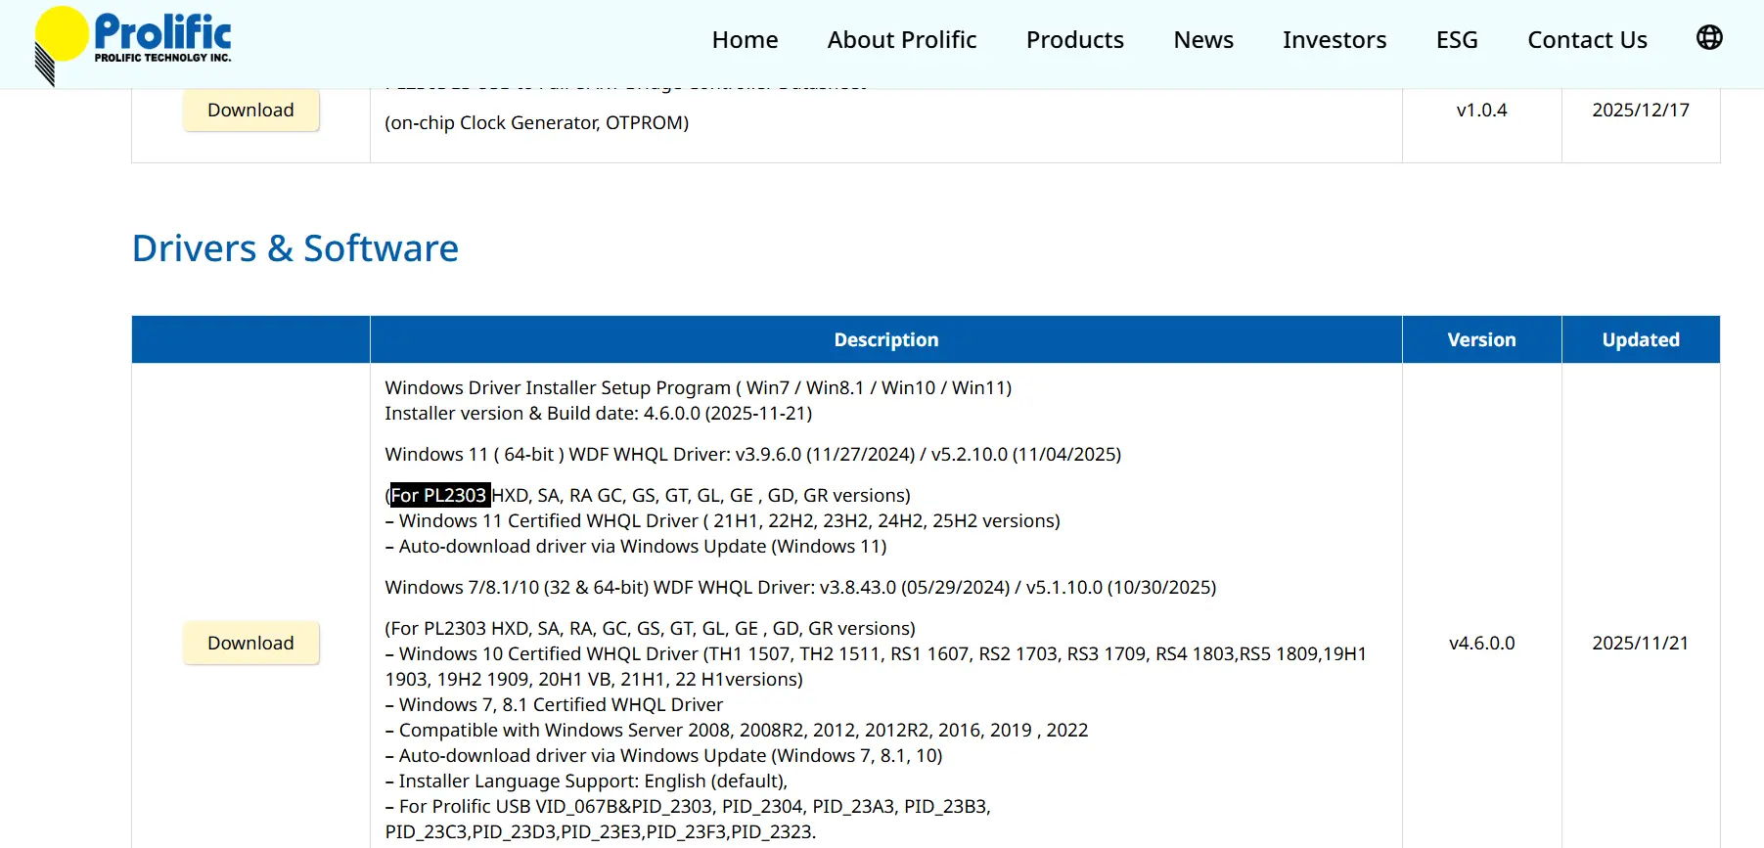Open the About Prolific menu
This screenshot has width=1764, height=848.
point(901,40)
